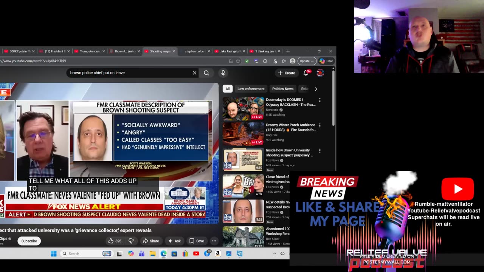
Task: Open new browser tab with plus
Action: [x=288, y=51]
